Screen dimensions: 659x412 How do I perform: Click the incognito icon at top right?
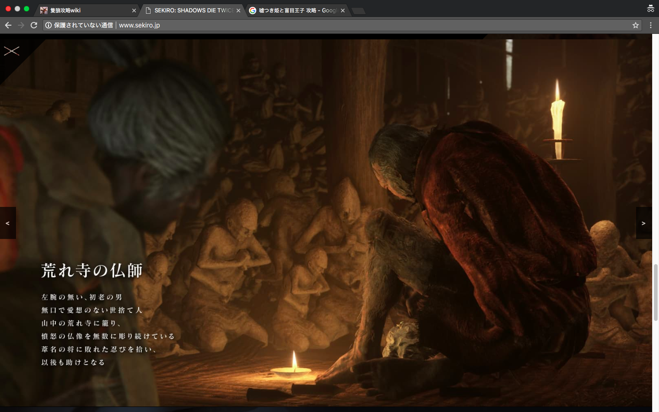pos(650,8)
